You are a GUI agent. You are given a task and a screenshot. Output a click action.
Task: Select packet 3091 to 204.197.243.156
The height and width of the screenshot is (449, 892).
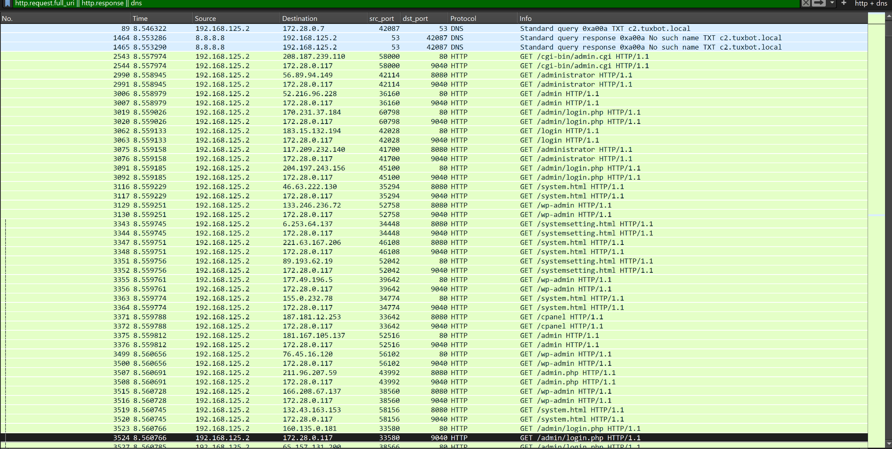tap(434, 168)
